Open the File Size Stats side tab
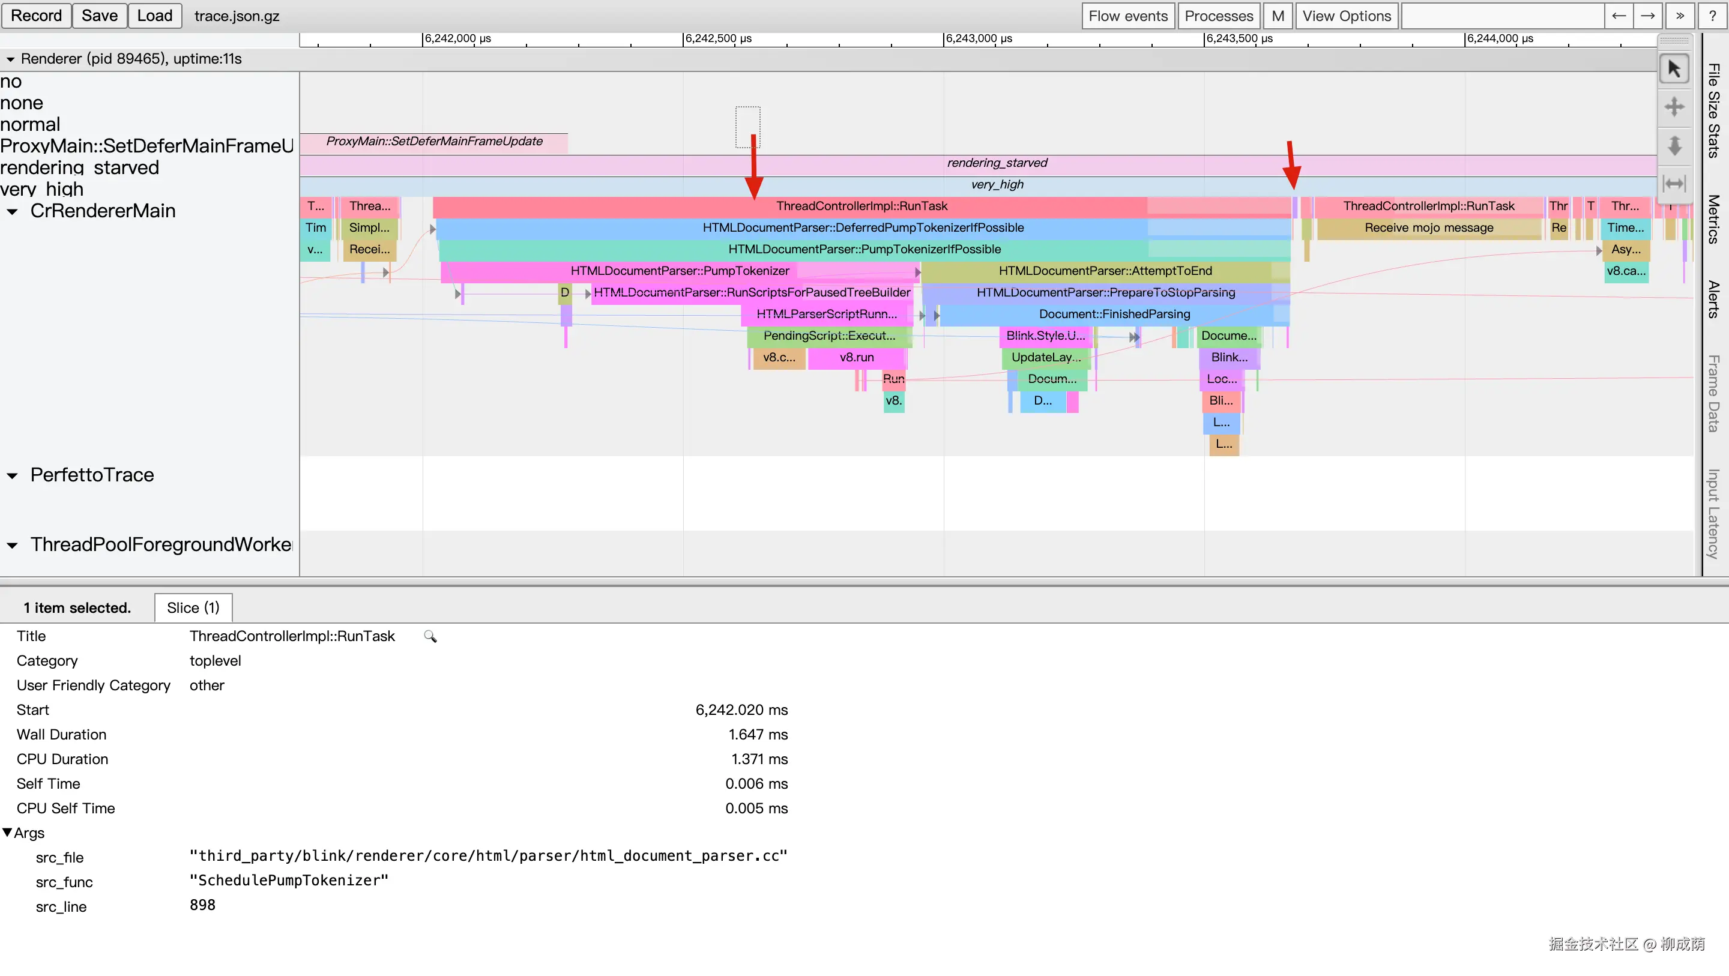 pos(1713,111)
